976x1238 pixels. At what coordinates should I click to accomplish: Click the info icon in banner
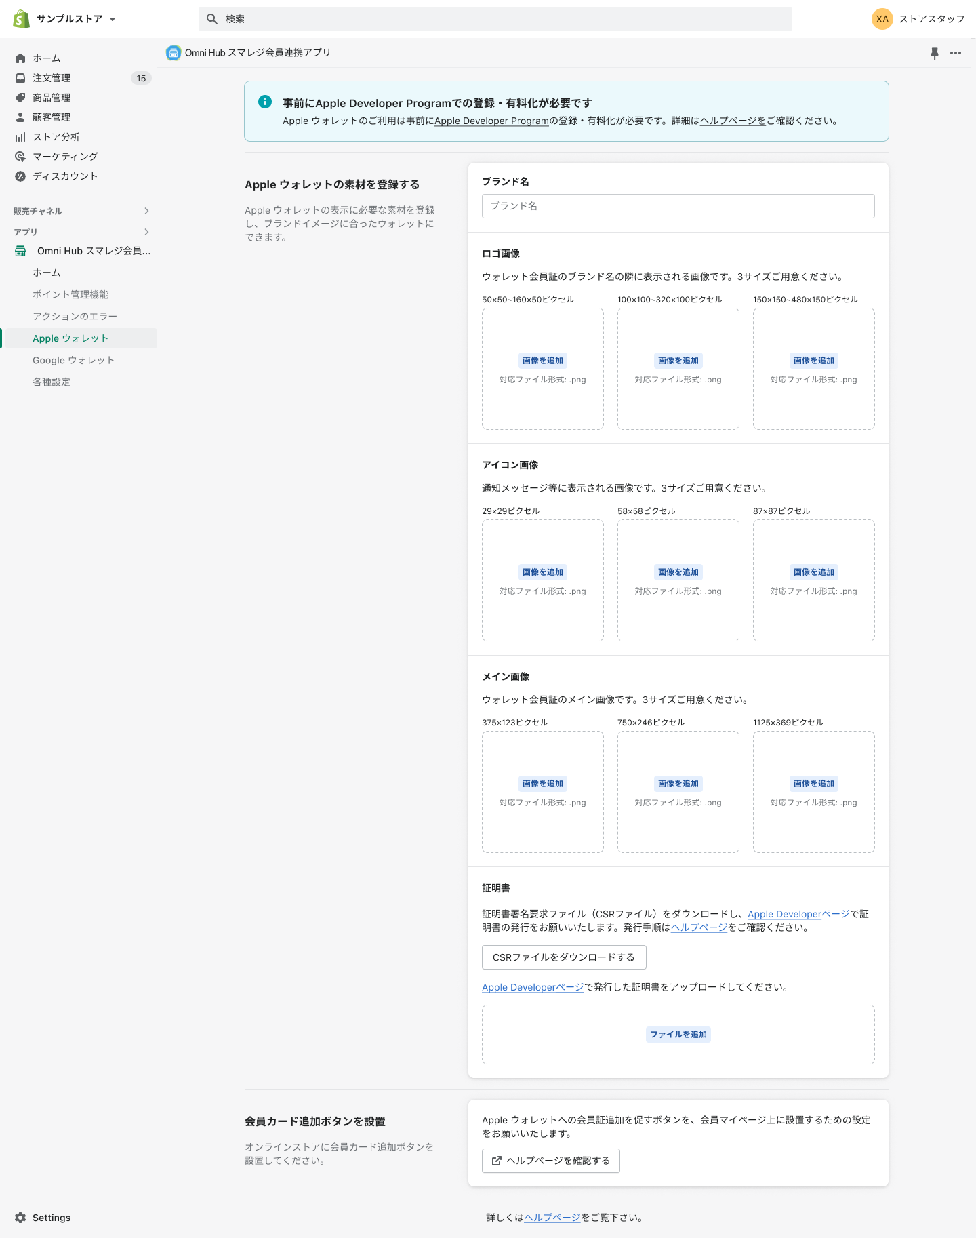pos(265,102)
